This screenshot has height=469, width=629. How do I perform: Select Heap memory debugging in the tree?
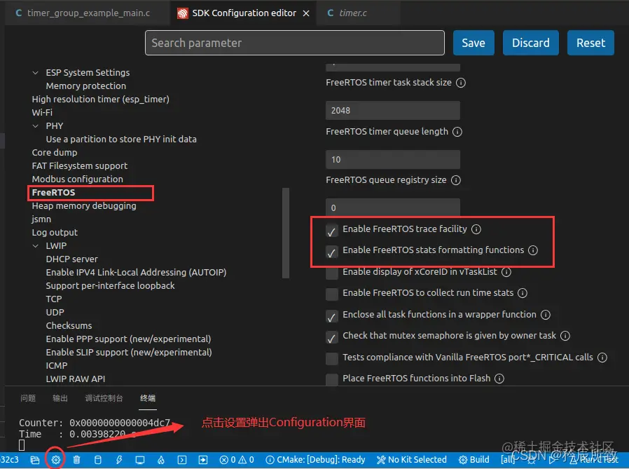pos(84,206)
